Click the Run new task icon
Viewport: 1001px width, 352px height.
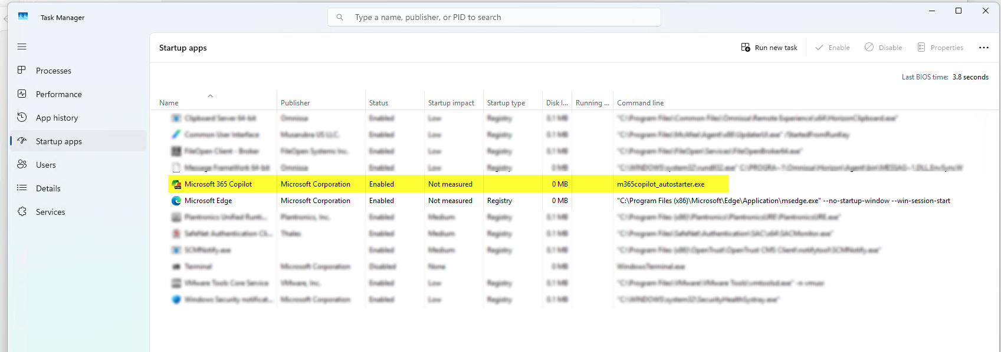click(746, 47)
